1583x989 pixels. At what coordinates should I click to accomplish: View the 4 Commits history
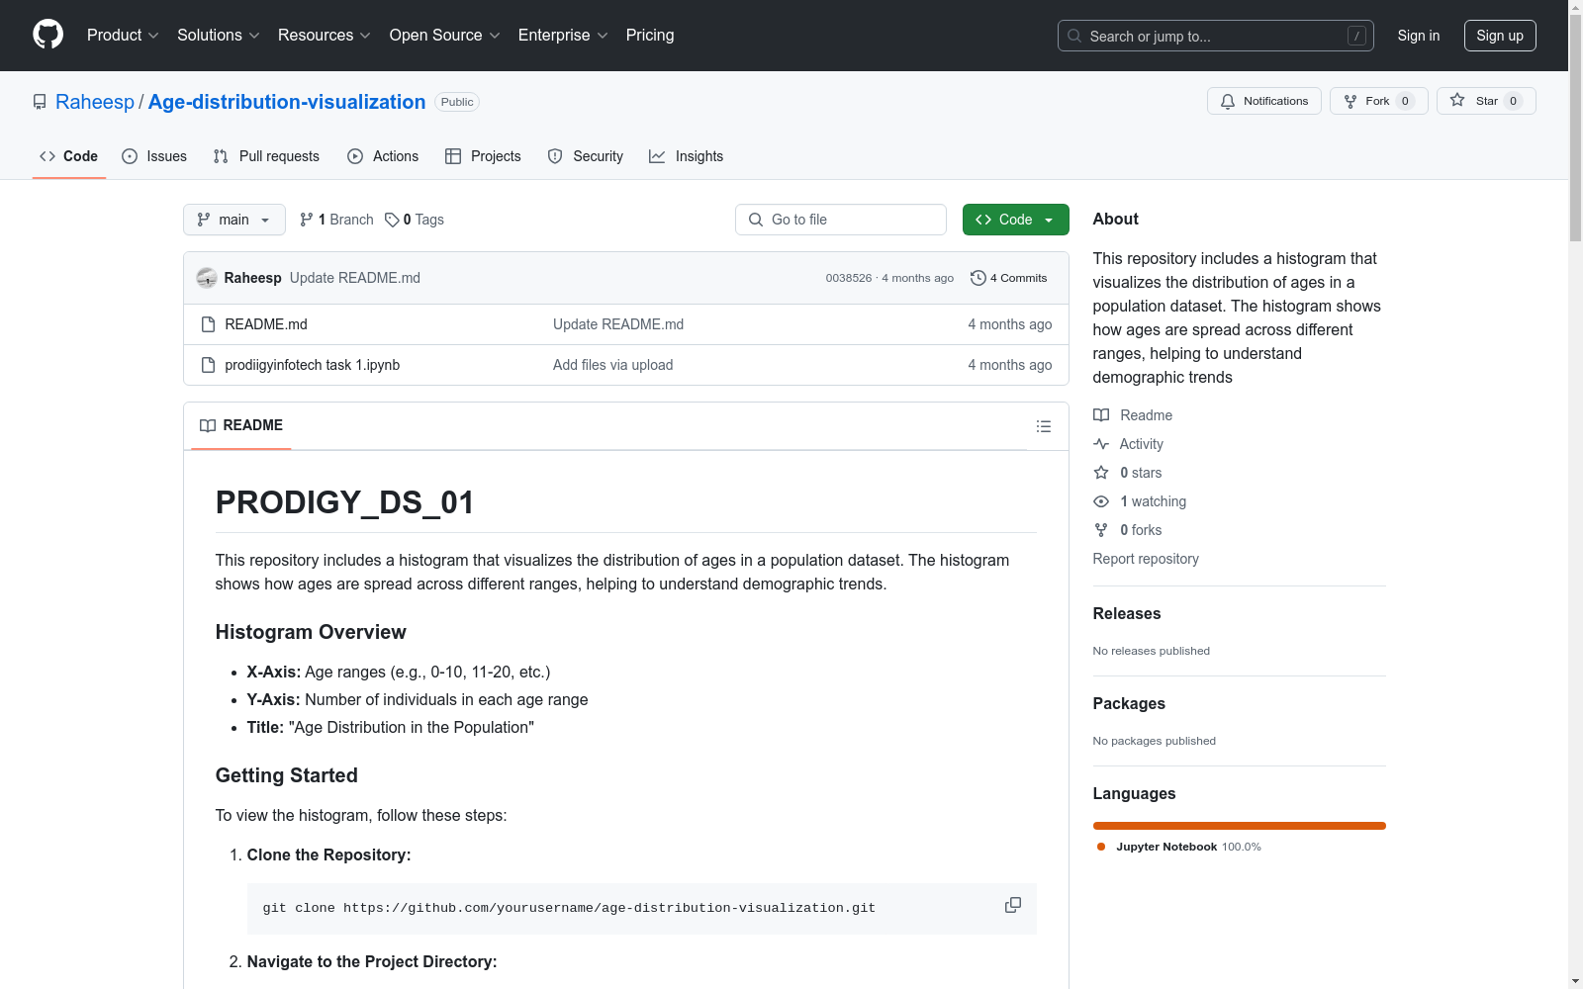click(1008, 278)
